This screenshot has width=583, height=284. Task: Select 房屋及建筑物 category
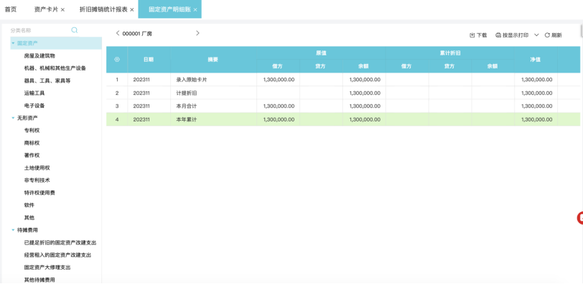39,55
